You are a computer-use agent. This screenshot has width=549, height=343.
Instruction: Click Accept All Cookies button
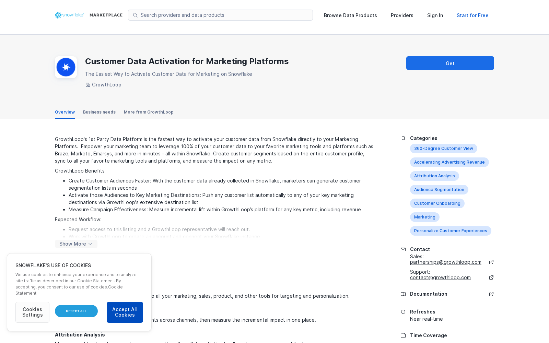coord(125,312)
